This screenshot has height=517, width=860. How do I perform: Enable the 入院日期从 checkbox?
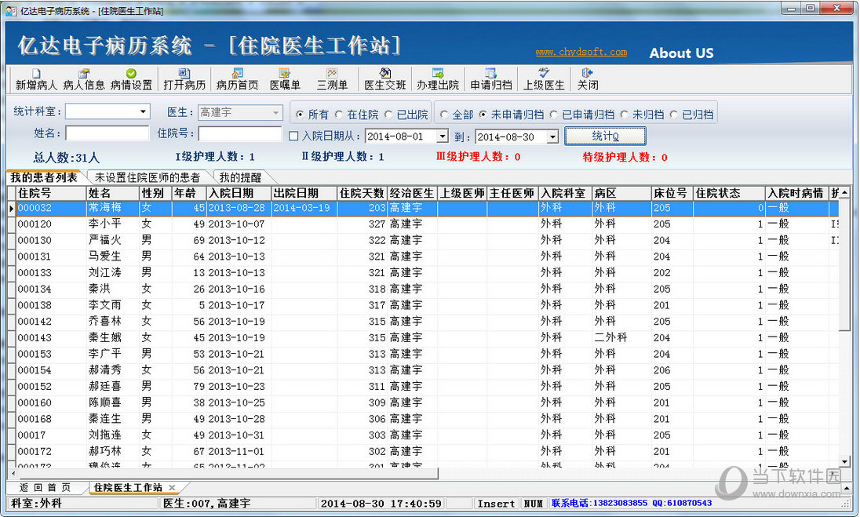[293, 136]
